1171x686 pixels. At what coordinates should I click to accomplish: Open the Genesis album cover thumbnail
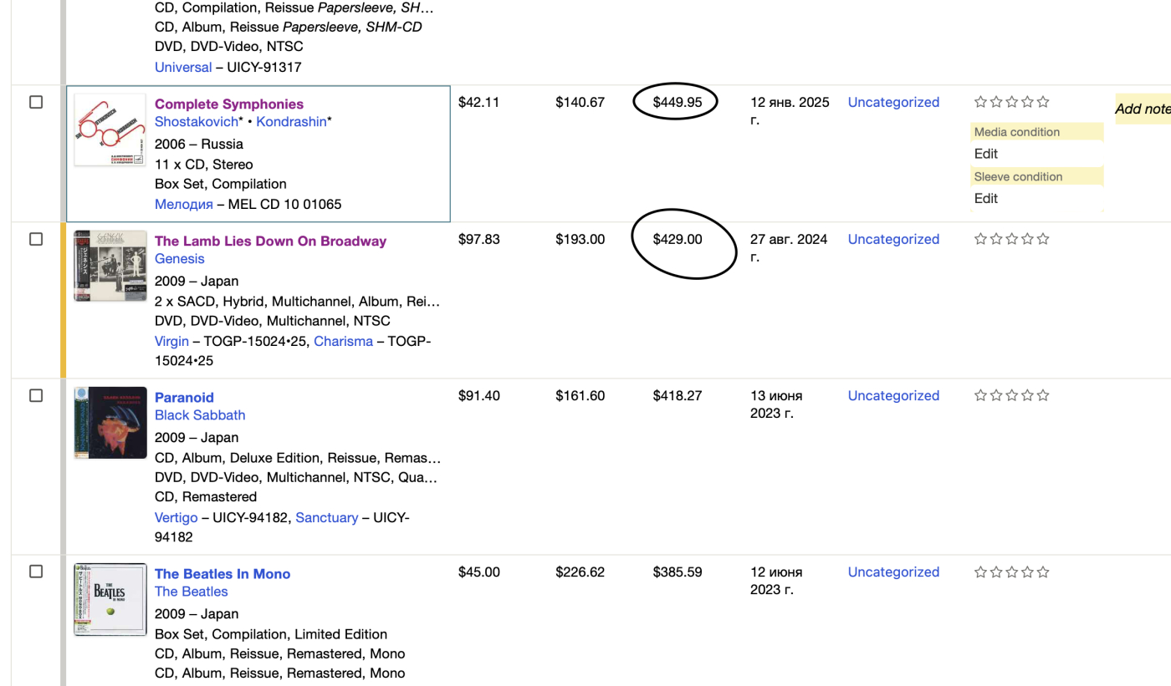(110, 266)
